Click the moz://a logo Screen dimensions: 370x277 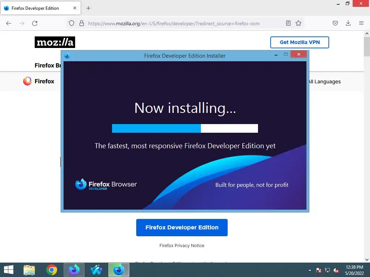point(55,42)
